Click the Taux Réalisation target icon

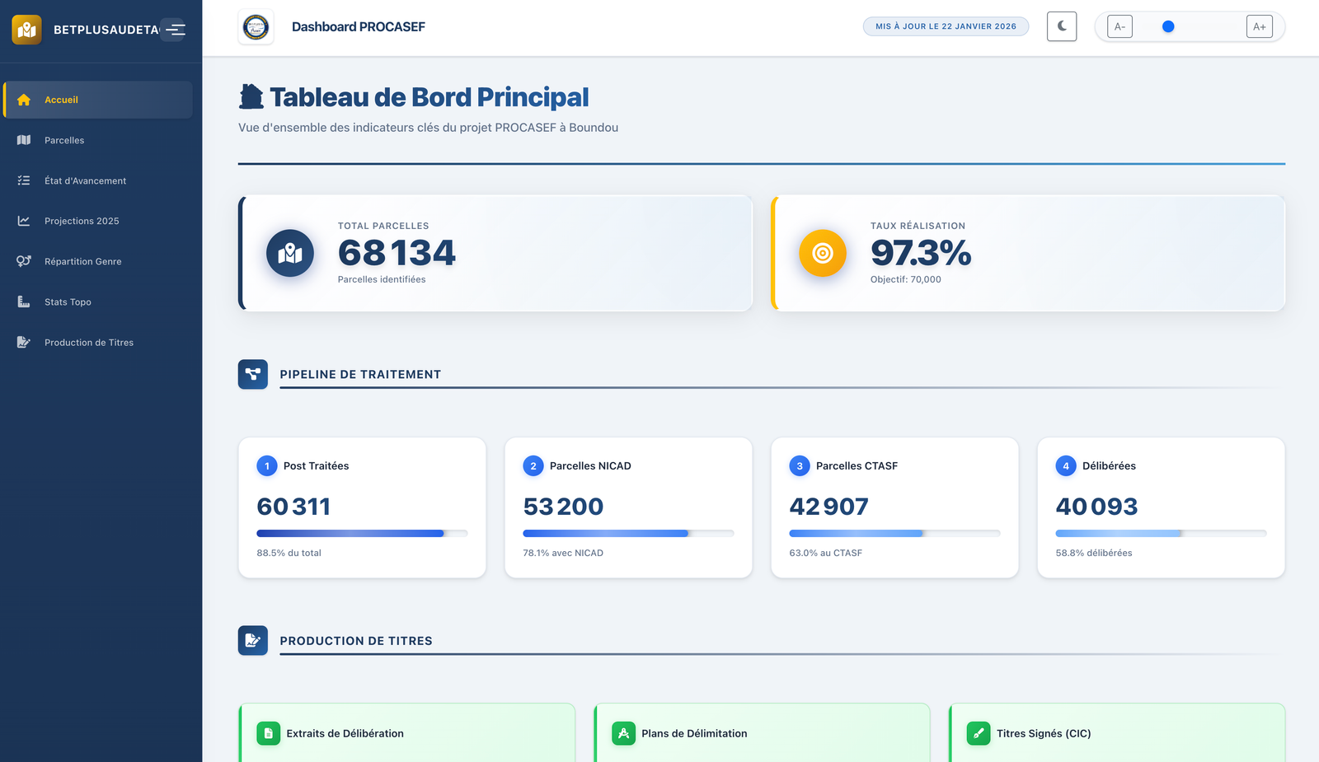[822, 253]
